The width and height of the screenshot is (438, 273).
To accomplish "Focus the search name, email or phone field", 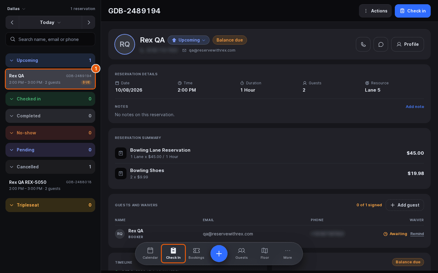I will click(x=50, y=39).
